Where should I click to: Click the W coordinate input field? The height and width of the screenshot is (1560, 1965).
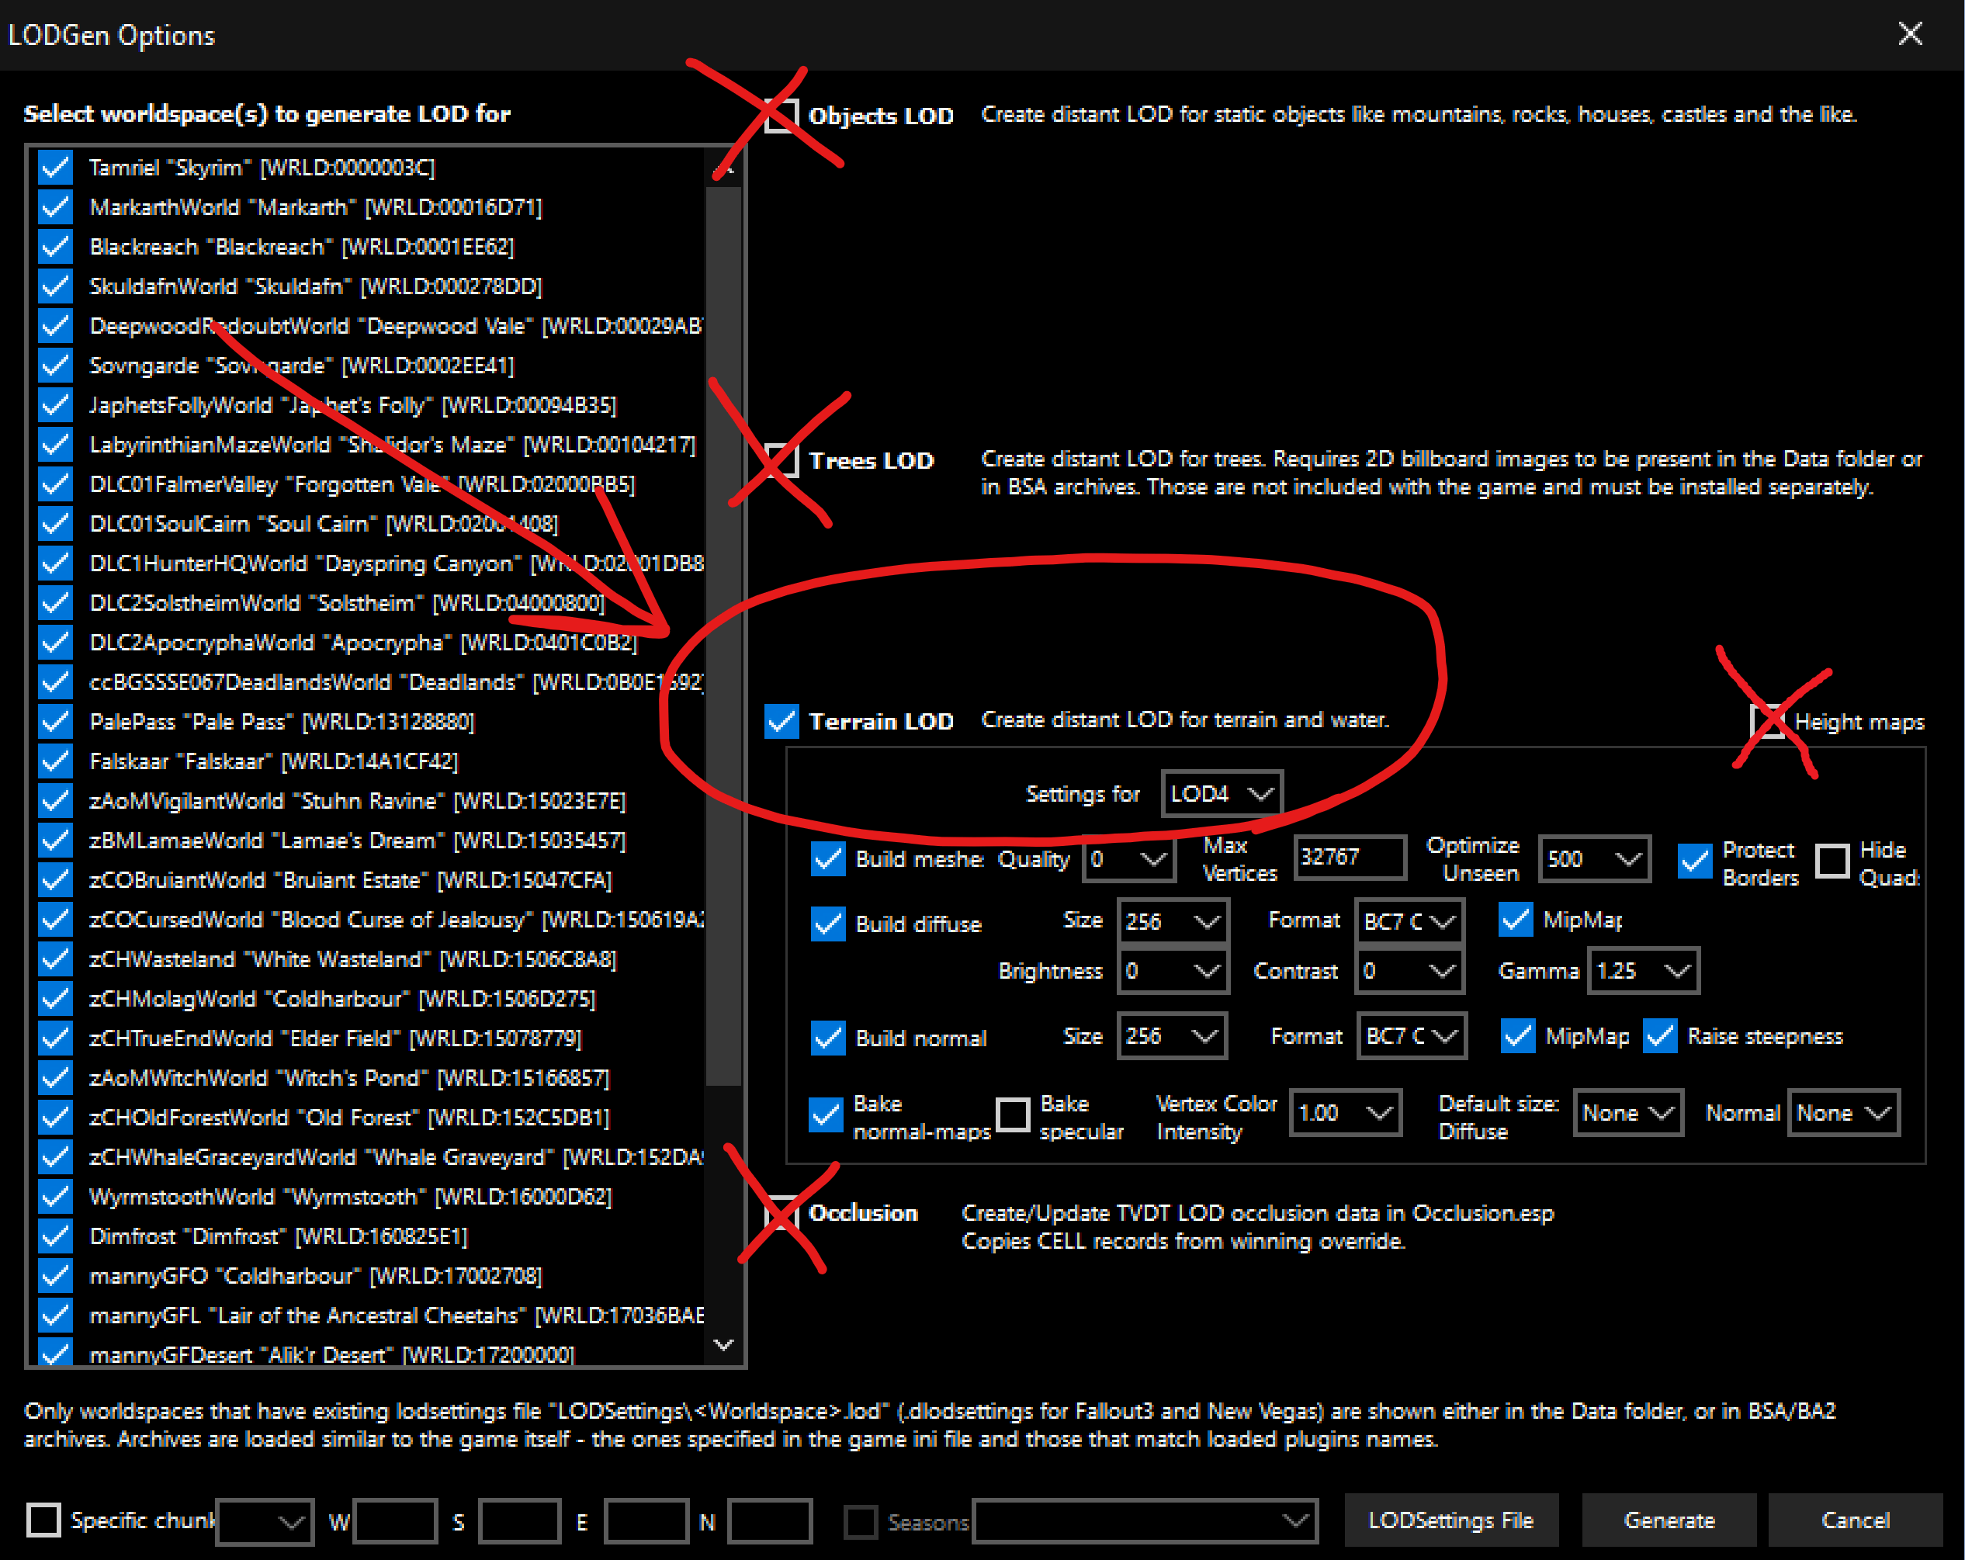(x=395, y=1522)
